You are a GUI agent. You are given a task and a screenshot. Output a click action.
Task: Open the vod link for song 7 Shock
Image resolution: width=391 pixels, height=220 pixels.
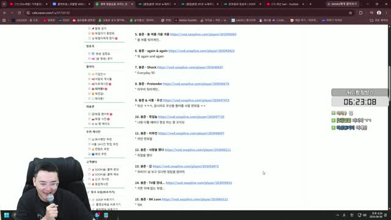[190, 67]
